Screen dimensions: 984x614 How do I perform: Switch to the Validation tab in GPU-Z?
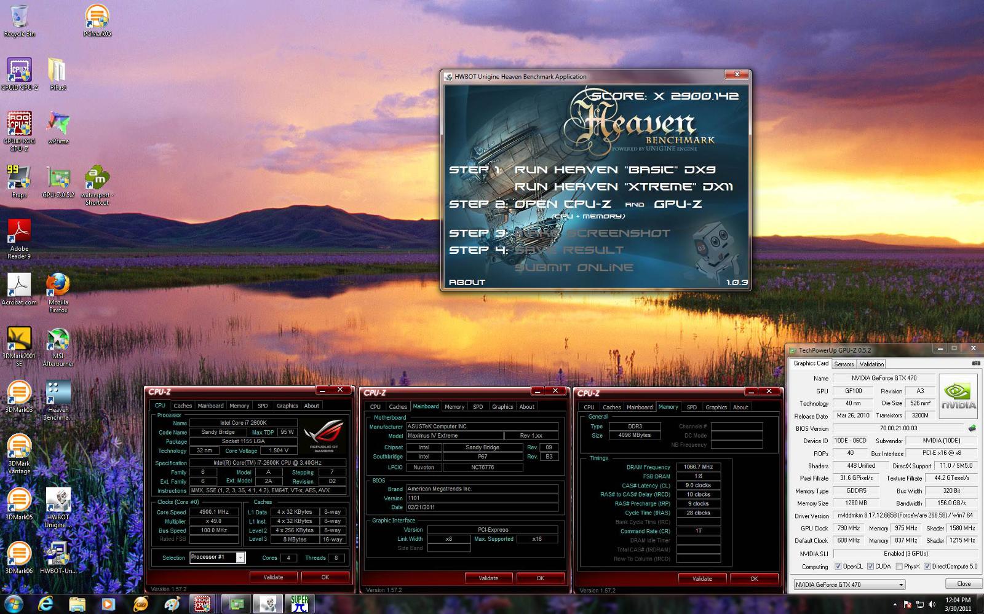click(871, 364)
